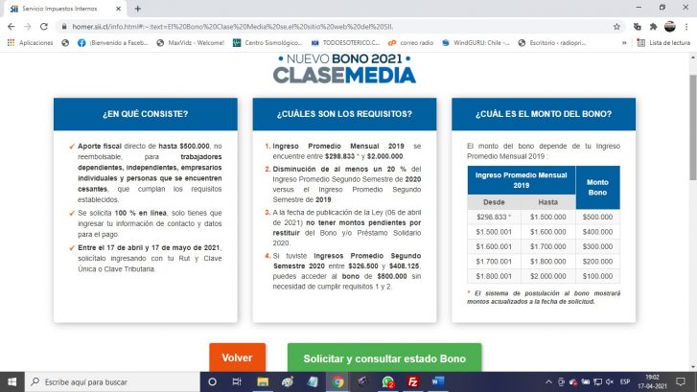Image resolution: width=697 pixels, height=392 pixels.
Task: Open File Explorer from the taskbar
Action: coord(262,381)
